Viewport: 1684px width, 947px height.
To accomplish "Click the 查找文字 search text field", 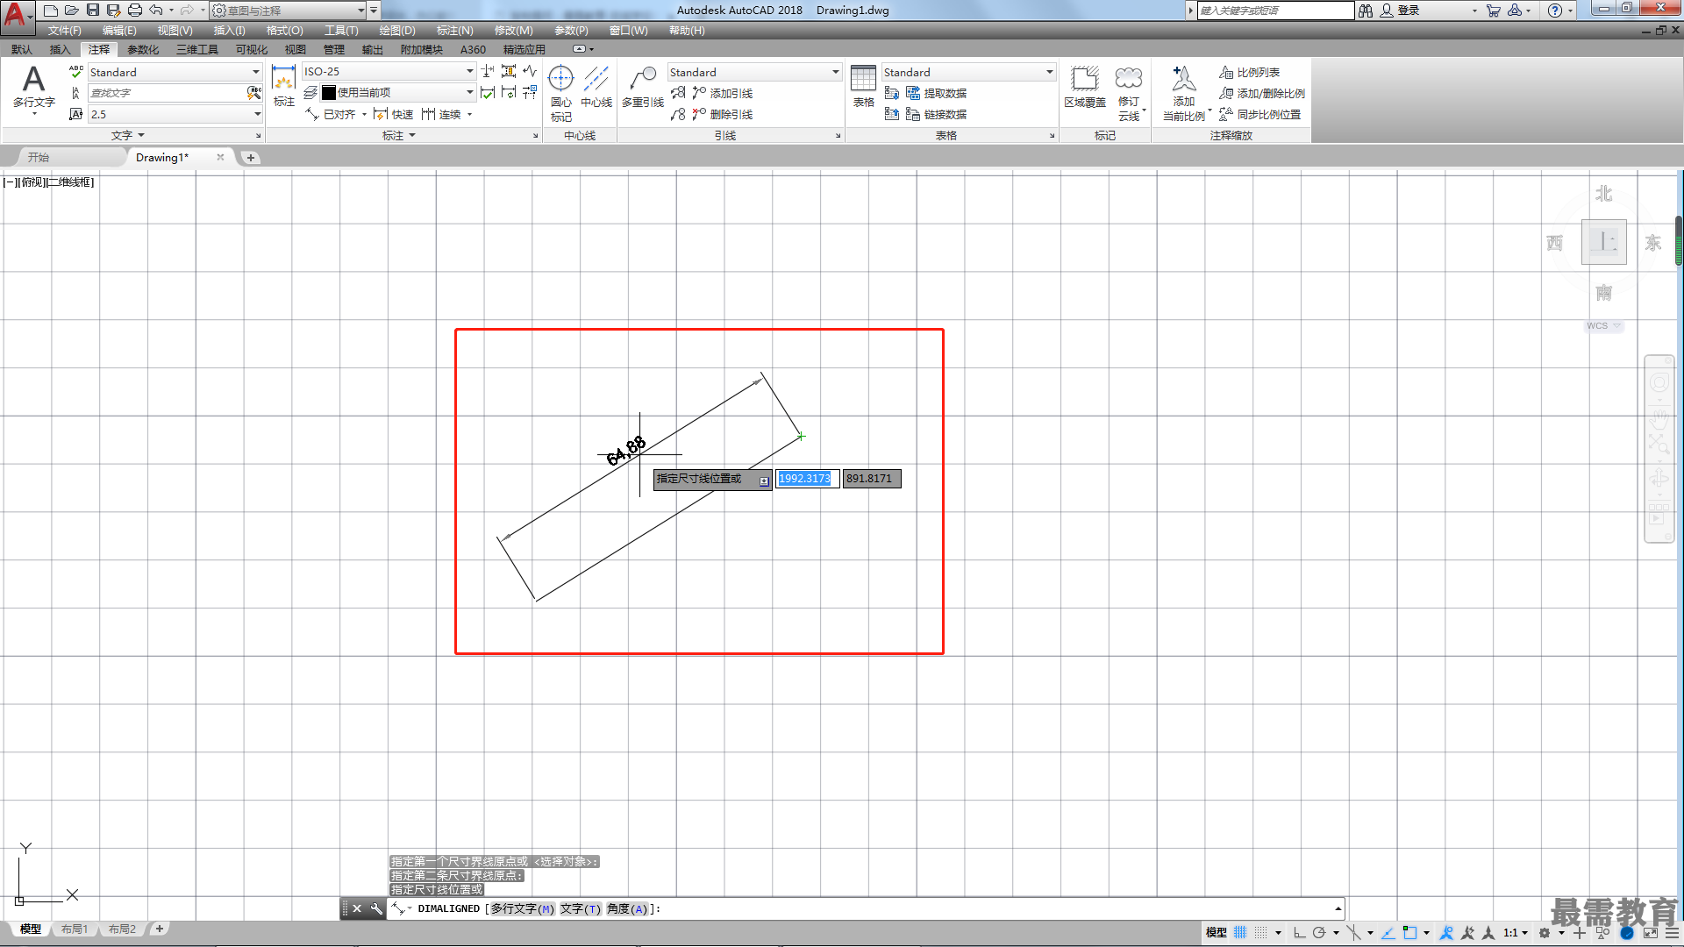I will point(166,93).
